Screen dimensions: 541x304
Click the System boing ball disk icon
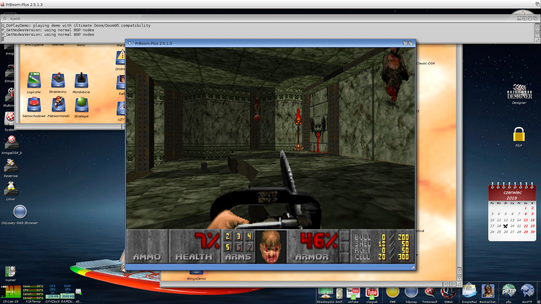[x=10, y=119]
